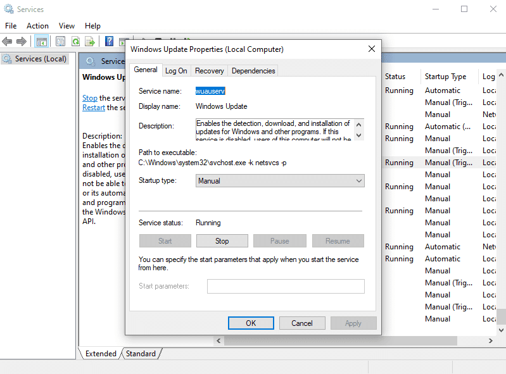Screen dimensions: 506x374
Task: Click the path to executable text
Action: point(212,163)
